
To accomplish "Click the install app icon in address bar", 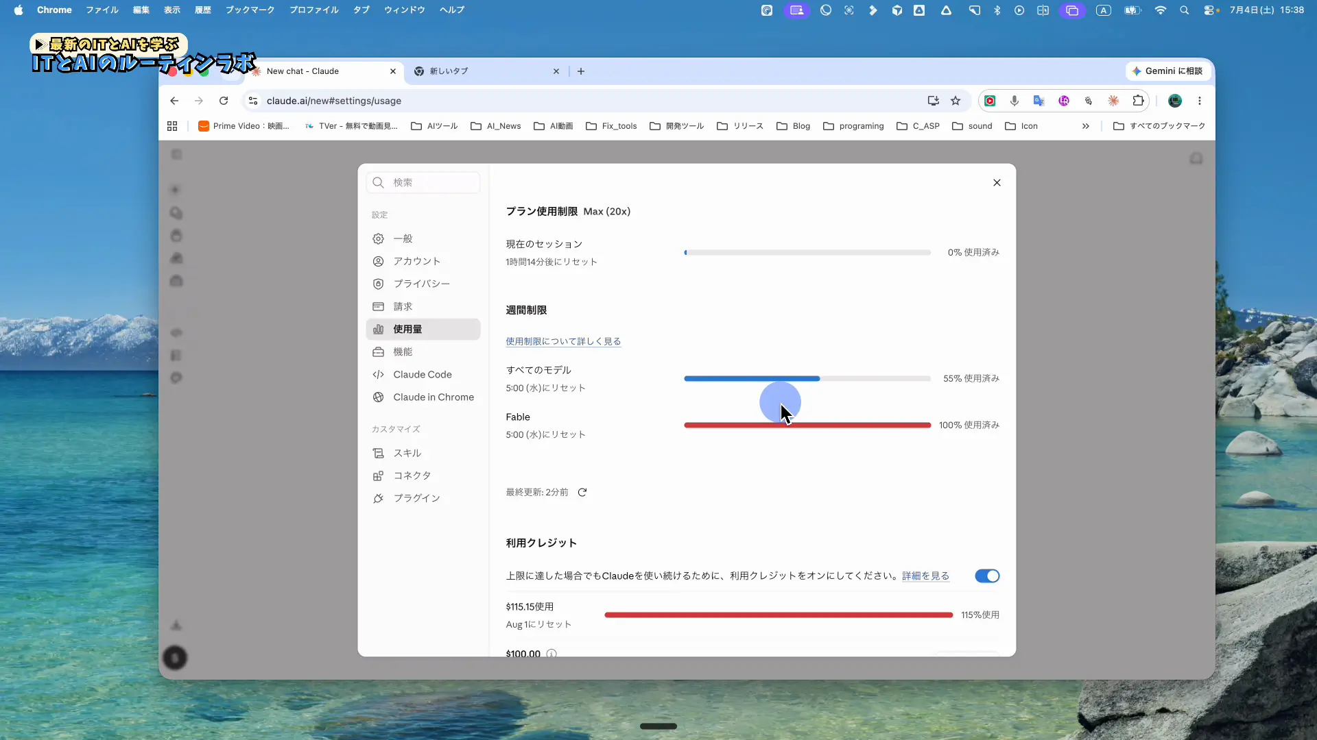I will coord(934,101).
